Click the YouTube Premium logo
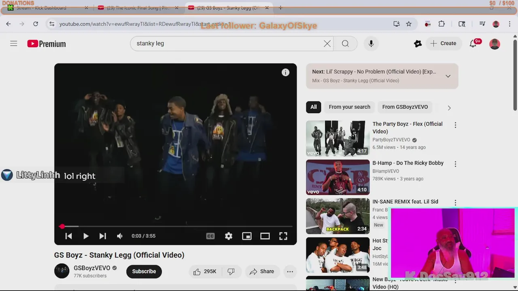The image size is (518, 291). pyautogui.click(x=47, y=44)
